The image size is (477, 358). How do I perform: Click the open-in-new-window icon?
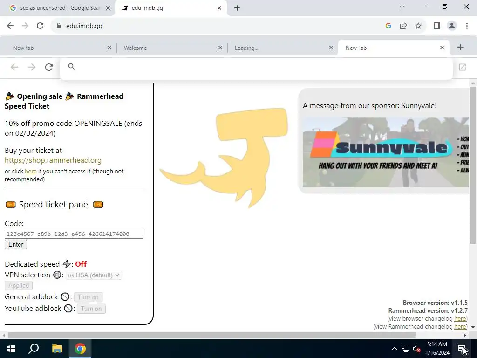(463, 67)
